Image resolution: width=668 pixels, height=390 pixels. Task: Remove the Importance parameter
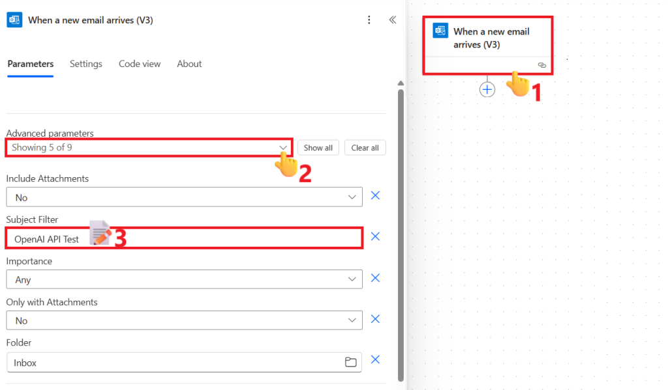click(x=375, y=278)
